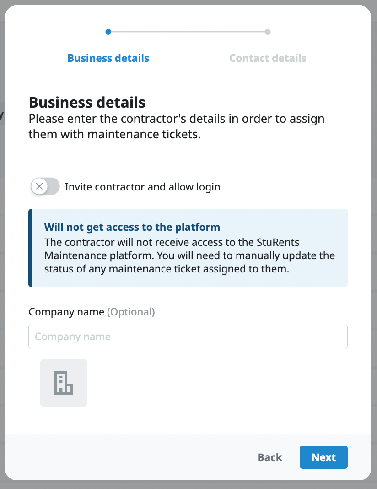This screenshot has height=489, width=377.
Task: Click the bold "Business details" section heading
Action: 87,102
